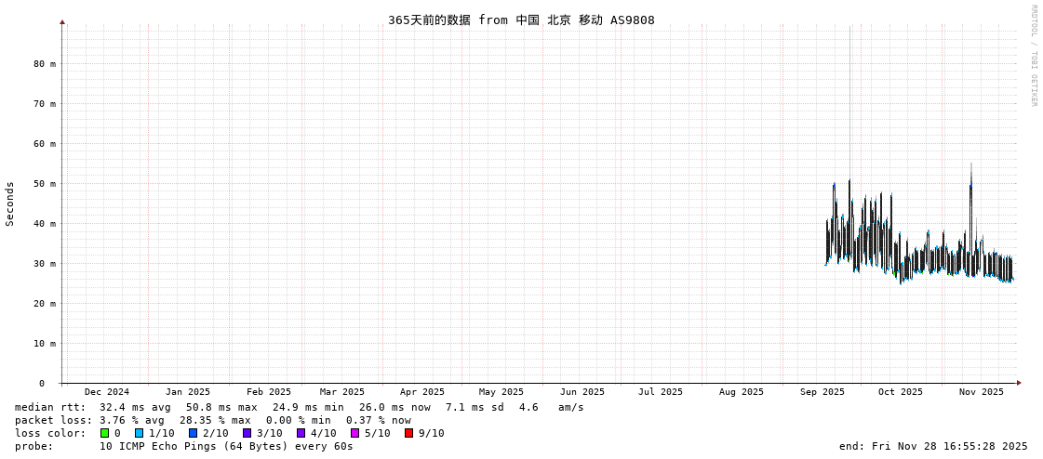
Task: Select the Dec 2024 x-axis label
Action: [x=106, y=392]
